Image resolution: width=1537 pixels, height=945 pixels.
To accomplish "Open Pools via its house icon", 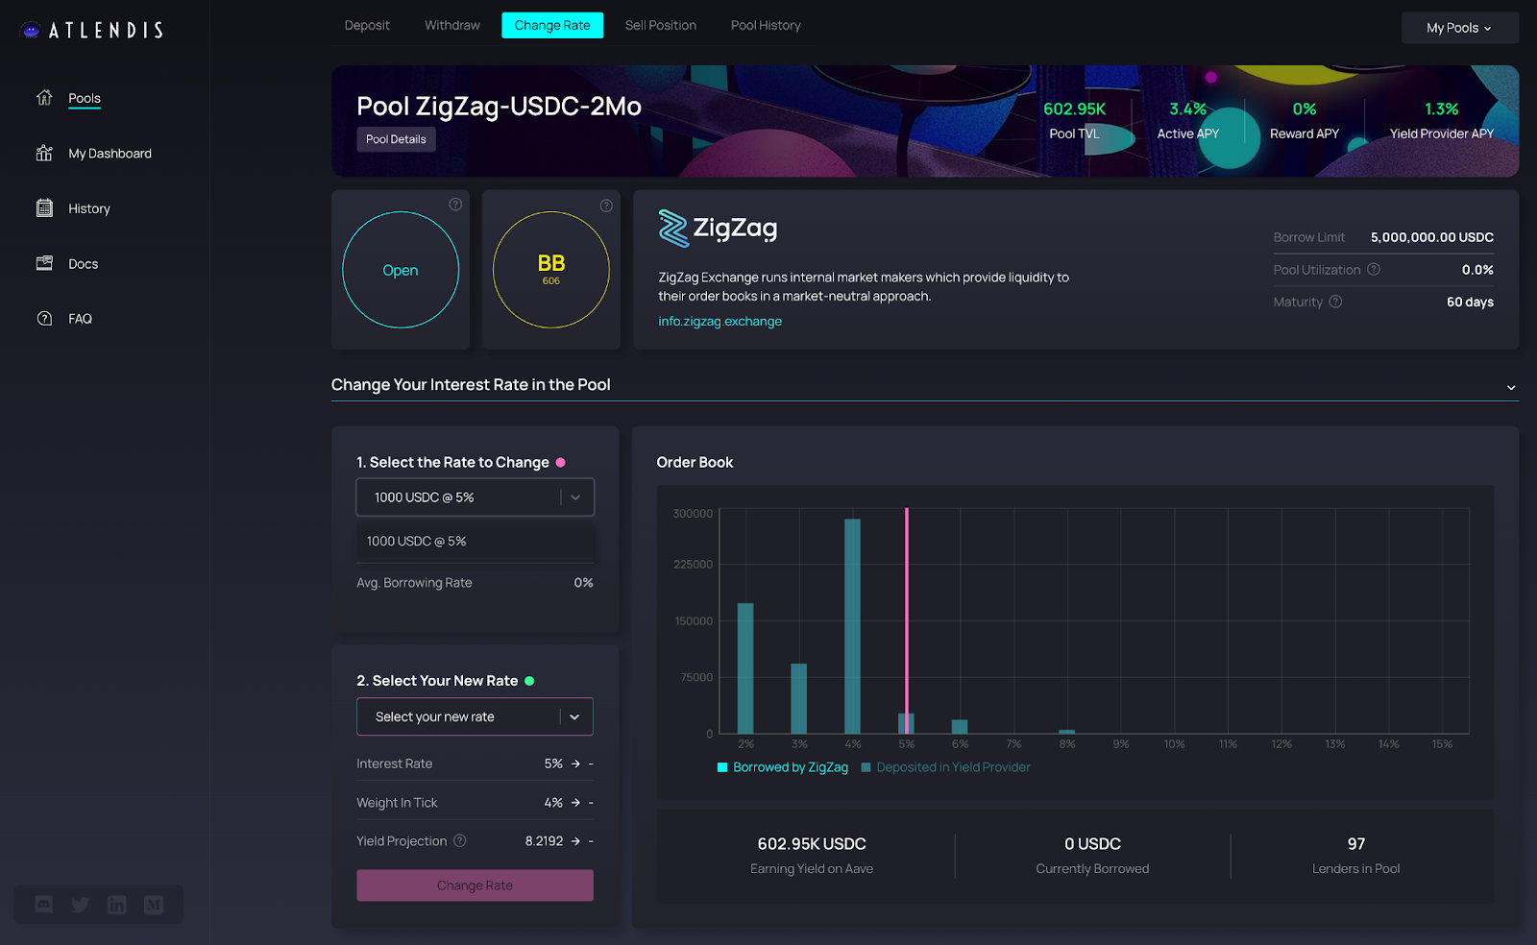I will (44, 98).
